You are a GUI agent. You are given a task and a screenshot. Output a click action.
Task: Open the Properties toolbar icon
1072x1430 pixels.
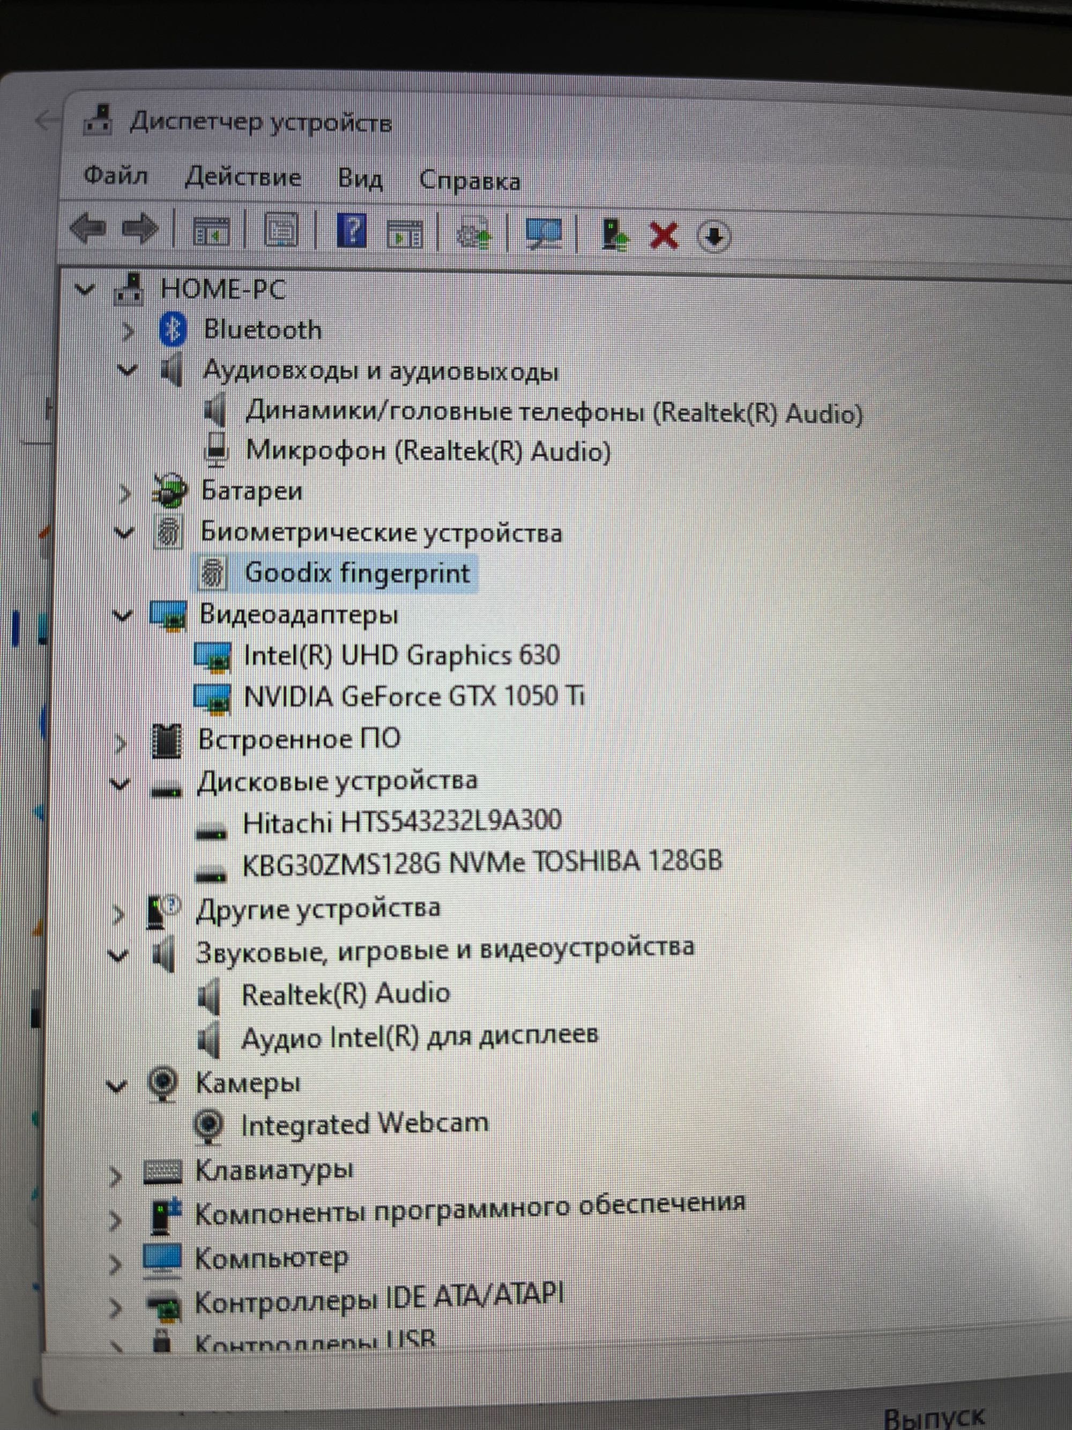point(281,230)
